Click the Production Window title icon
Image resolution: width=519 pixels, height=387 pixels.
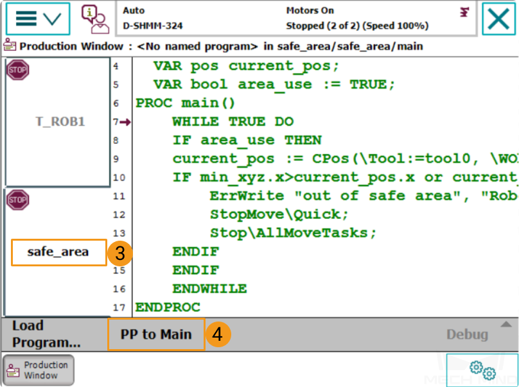pos(10,45)
